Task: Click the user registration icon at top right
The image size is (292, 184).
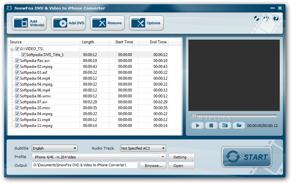Action: [266, 18]
